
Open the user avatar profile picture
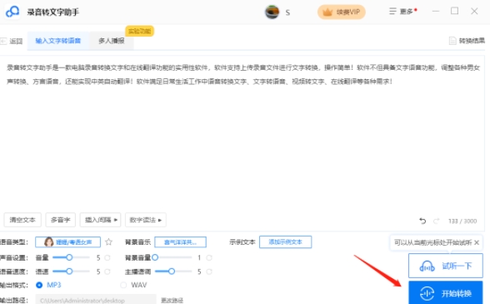coord(272,12)
